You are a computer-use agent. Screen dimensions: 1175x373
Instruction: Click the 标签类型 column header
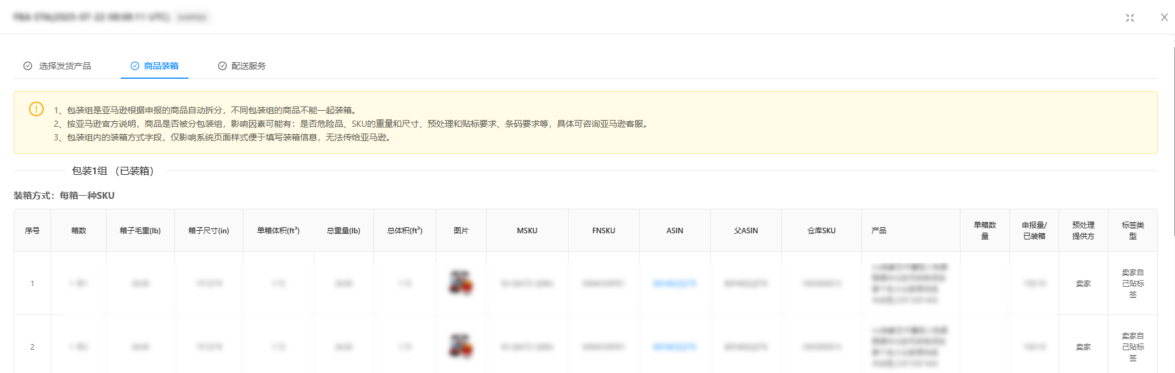[1132, 231]
